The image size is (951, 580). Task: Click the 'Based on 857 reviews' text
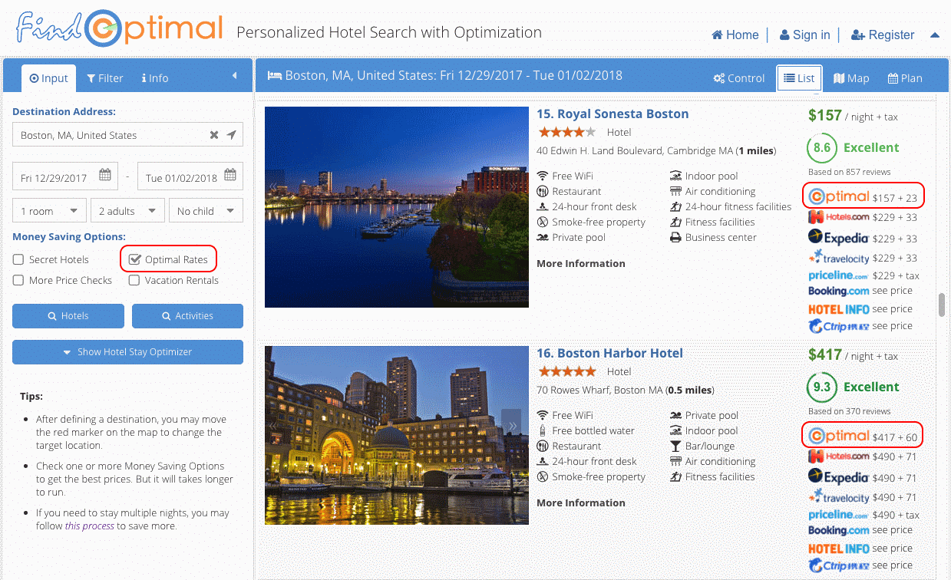(850, 172)
